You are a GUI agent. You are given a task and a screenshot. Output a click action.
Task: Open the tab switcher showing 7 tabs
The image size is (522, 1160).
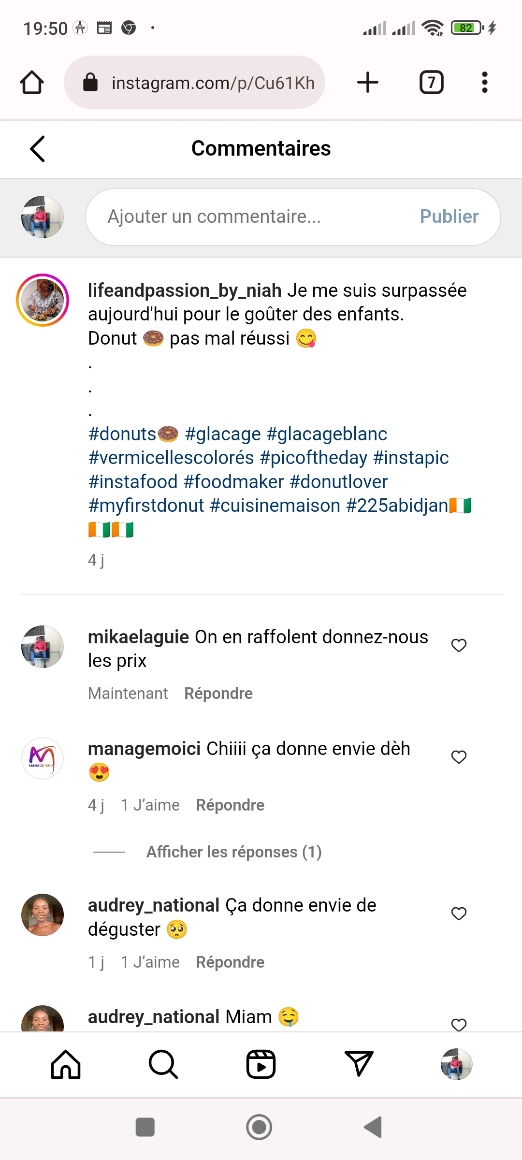431,82
